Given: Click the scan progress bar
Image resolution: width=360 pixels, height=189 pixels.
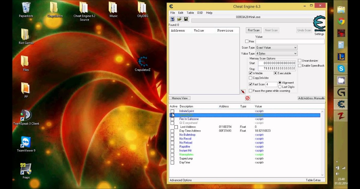Looking at the screenshot, I should pyautogui.click(x=252, y=21).
